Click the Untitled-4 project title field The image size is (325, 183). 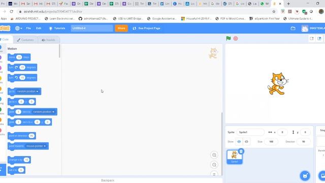[92, 28]
